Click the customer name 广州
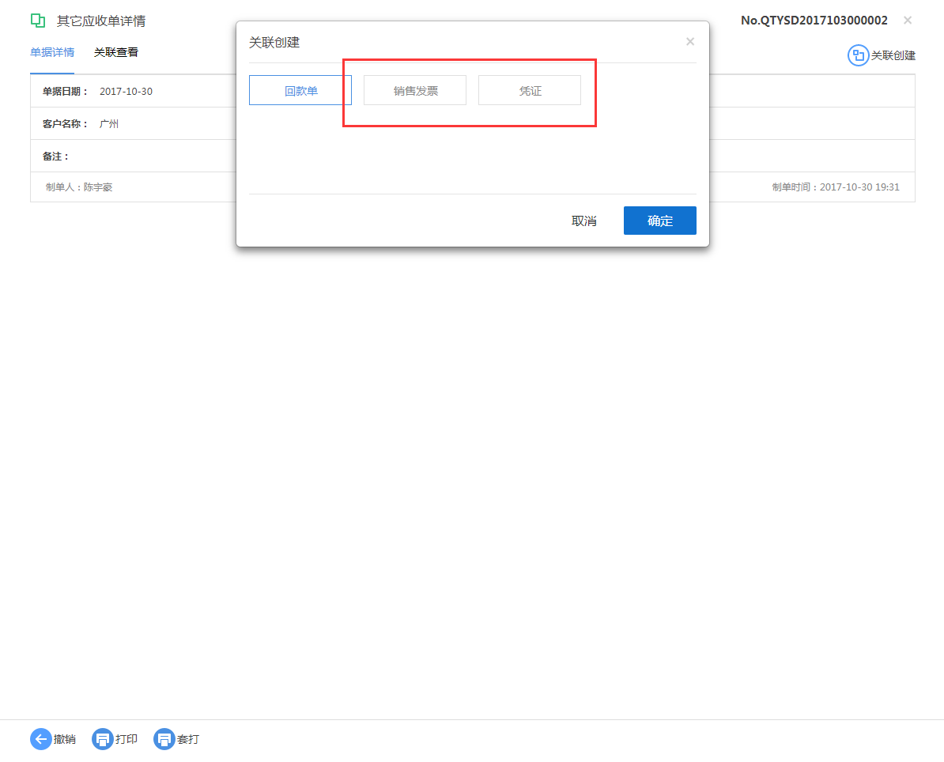The width and height of the screenshot is (944, 762). [x=109, y=124]
